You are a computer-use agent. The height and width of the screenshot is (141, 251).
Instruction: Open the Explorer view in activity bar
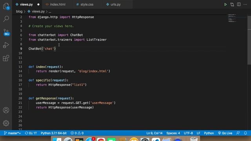point(6,6)
